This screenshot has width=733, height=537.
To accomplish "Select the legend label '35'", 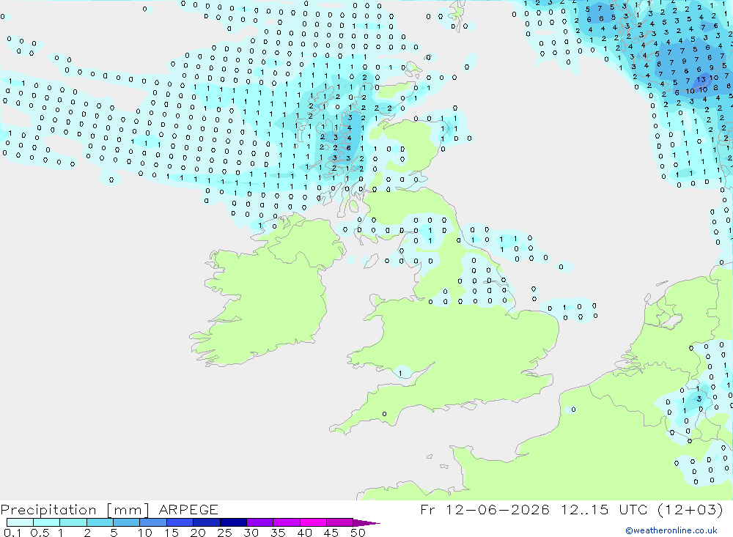I will pos(278,533).
